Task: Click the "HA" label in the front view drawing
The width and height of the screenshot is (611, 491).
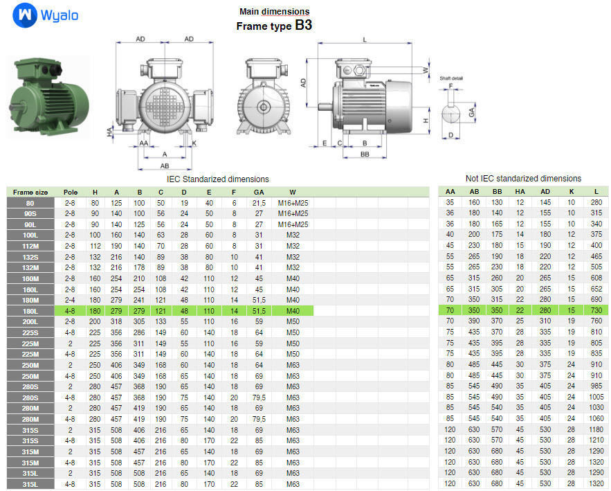Action: [x=109, y=132]
